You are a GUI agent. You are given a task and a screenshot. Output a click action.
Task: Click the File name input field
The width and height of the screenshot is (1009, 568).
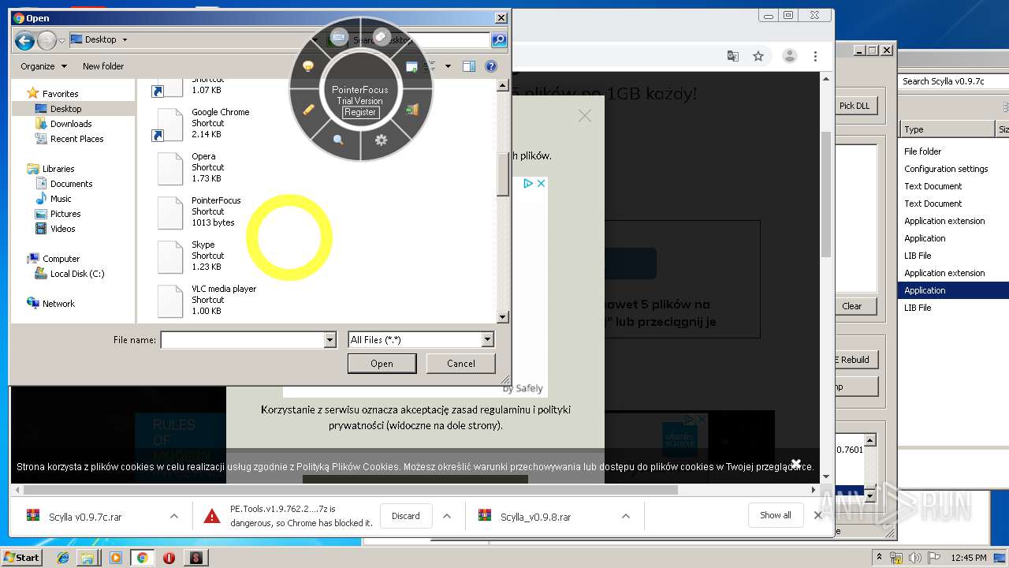[242, 340]
